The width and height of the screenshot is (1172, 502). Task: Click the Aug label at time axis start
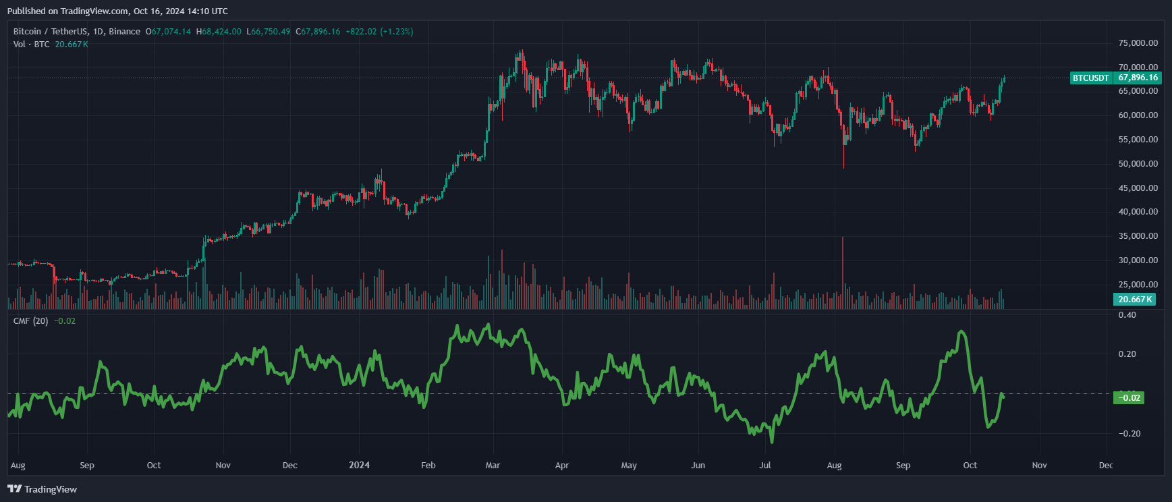18,466
